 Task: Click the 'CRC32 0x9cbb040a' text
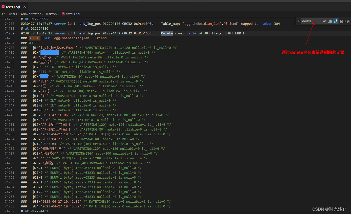point(138,24)
